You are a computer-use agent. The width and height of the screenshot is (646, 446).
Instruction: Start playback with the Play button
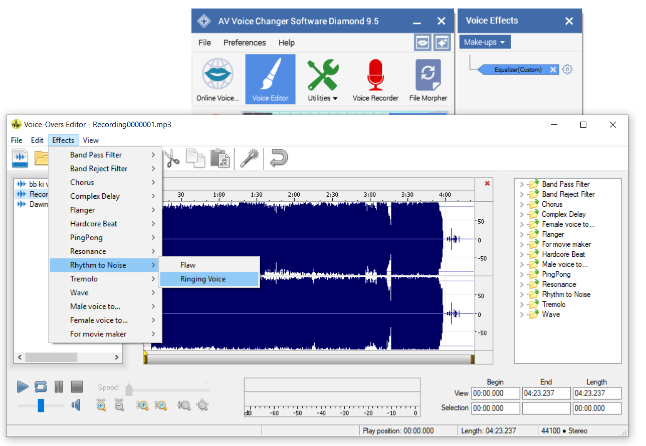tap(23, 386)
